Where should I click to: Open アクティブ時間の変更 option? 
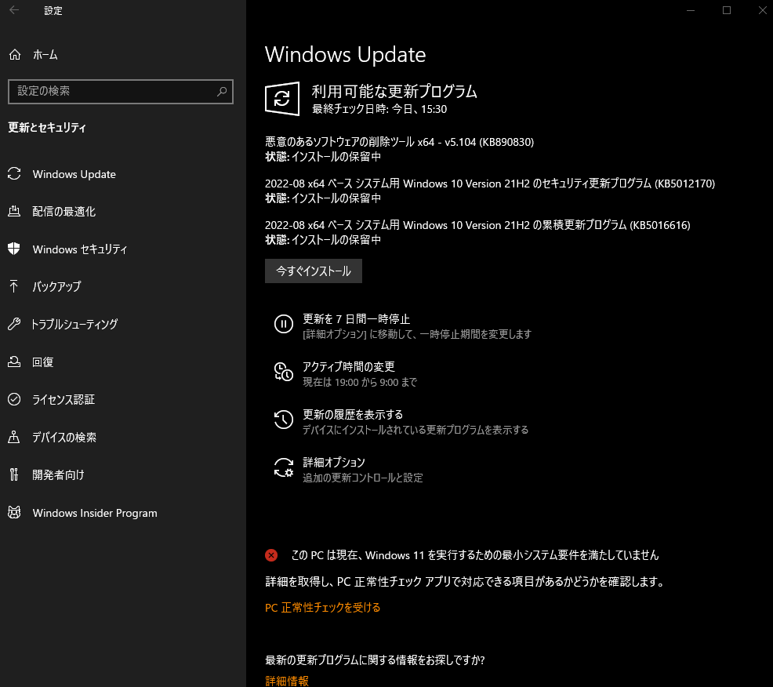(349, 367)
